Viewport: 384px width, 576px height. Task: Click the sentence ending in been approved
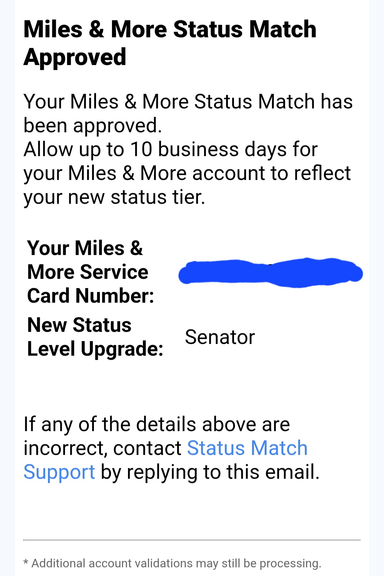click(x=92, y=126)
